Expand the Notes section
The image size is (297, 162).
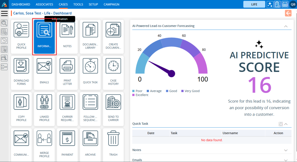pos(286,150)
